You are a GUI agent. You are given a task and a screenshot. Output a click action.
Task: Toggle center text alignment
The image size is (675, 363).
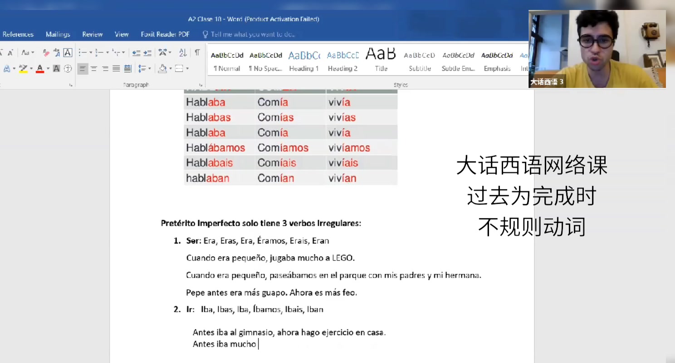[x=93, y=69]
